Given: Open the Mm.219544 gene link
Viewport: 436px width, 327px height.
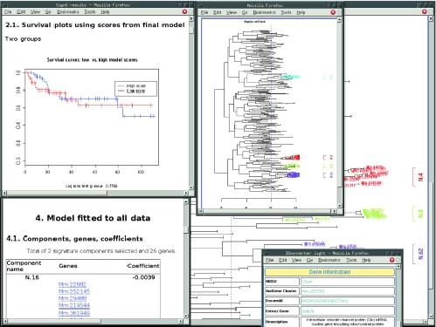Looking at the screenshot, I should 74,305.
